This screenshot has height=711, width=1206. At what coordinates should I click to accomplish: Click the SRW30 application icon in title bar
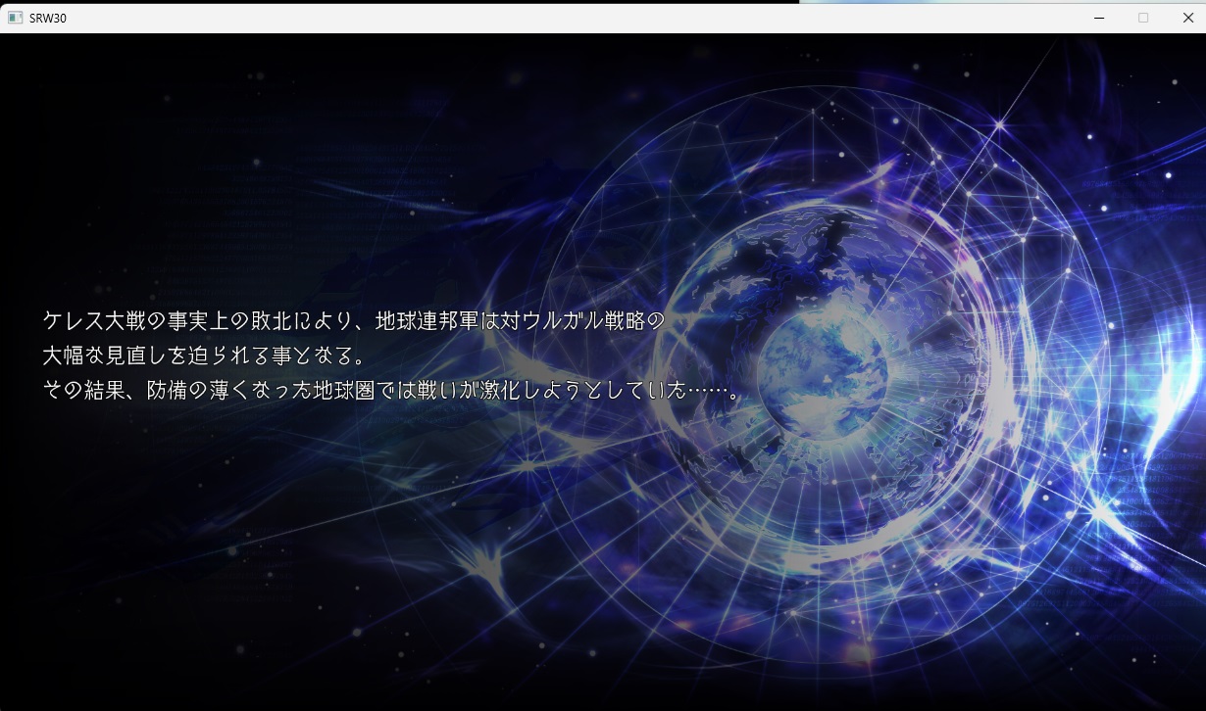pyautogui.click(x=14, y=17)
